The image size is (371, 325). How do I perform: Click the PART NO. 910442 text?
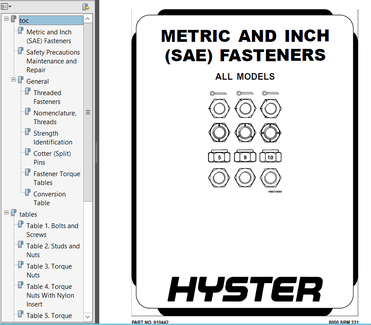[x=150, y=322]
